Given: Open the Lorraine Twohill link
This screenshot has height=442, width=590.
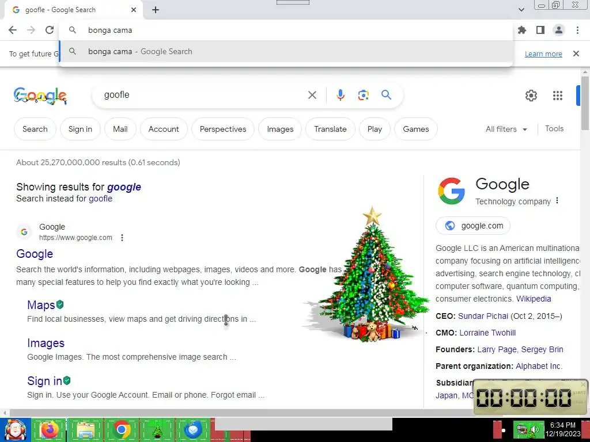Looking at the screenshot, I should click(487, 333).
